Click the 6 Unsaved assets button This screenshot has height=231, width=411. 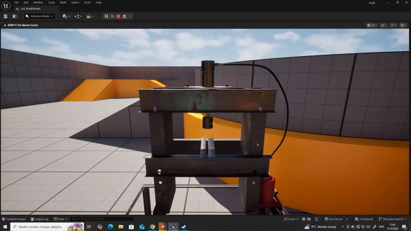[364, 219]
